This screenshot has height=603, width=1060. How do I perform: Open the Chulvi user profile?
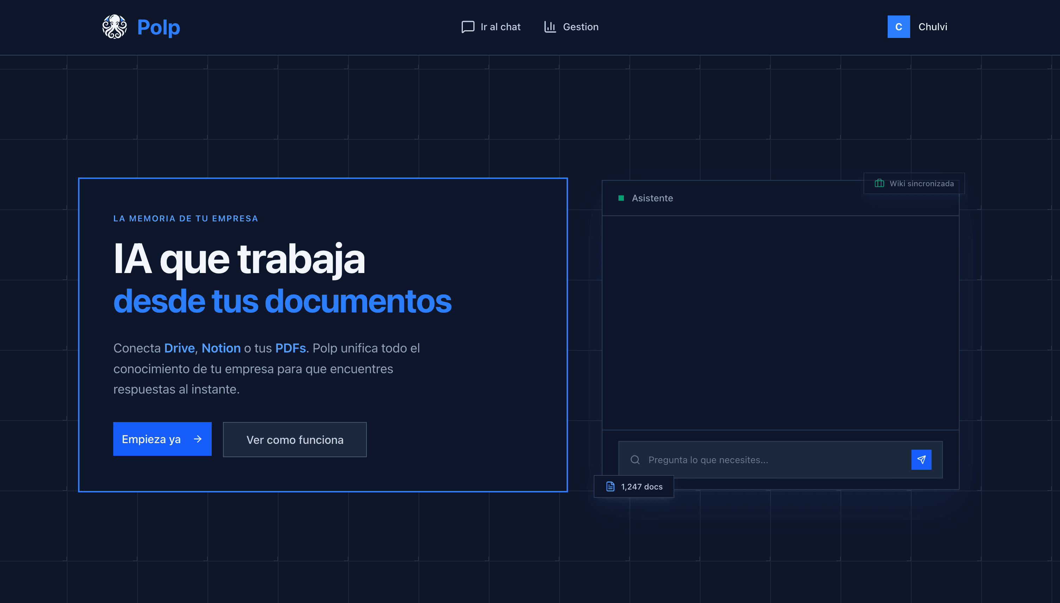click(x=932, y=27)
